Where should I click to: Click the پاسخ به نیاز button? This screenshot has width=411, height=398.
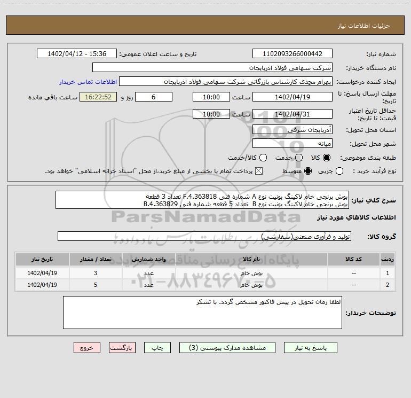click(311, 348)
